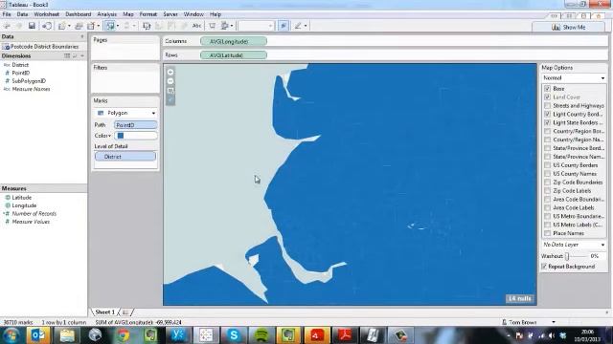Click the Show Me button
Viewport: 613px width, 344px height.
click(x=569, y=27)
